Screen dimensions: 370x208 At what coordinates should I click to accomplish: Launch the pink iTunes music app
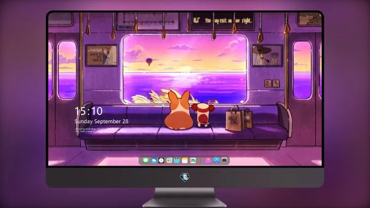point(208,161)
